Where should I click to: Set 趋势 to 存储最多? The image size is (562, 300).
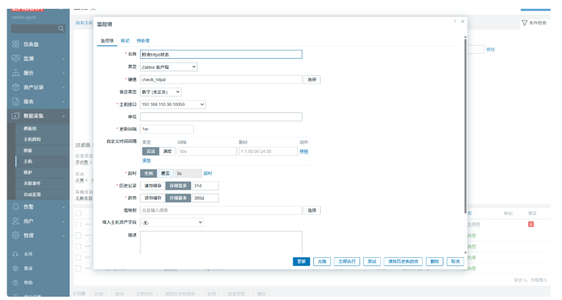(x=178, y=198)
